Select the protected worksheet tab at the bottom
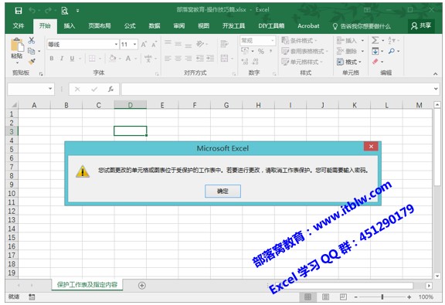 (87, 285)
